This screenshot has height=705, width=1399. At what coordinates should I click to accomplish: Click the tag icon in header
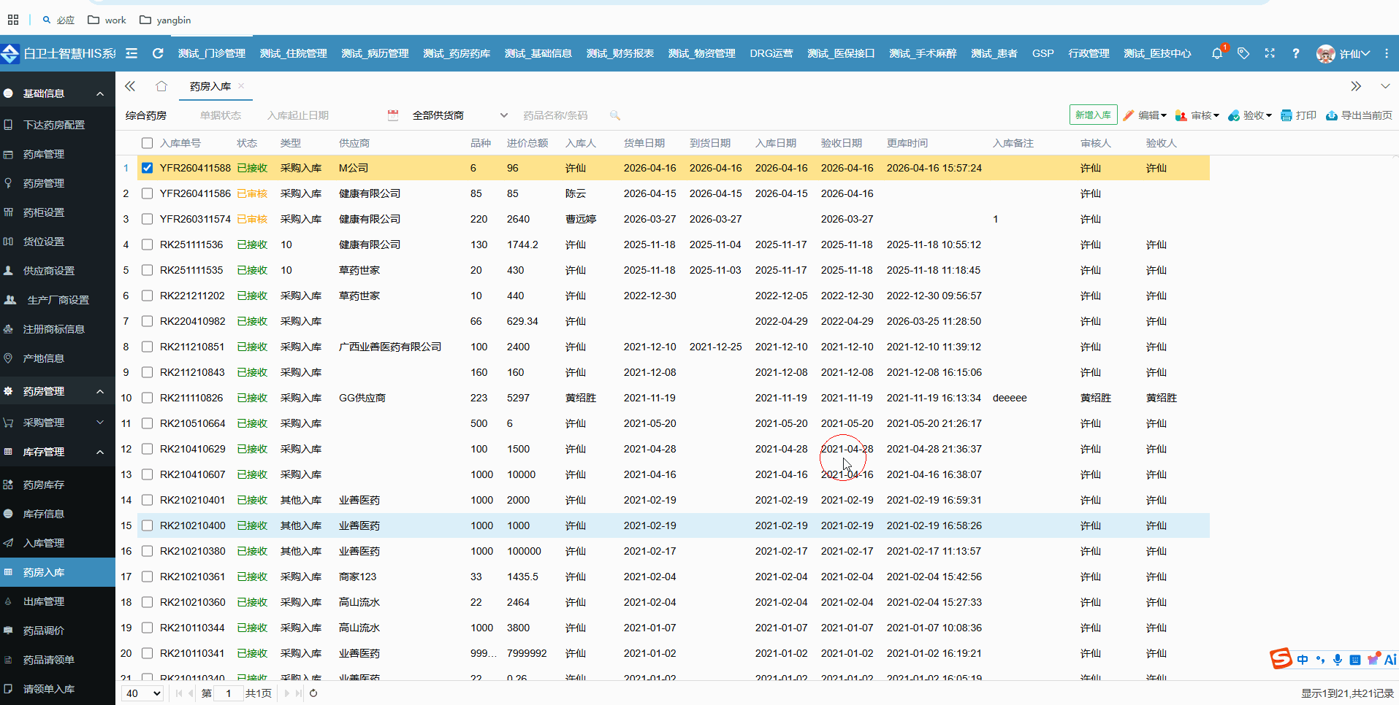coord(1243,53)
